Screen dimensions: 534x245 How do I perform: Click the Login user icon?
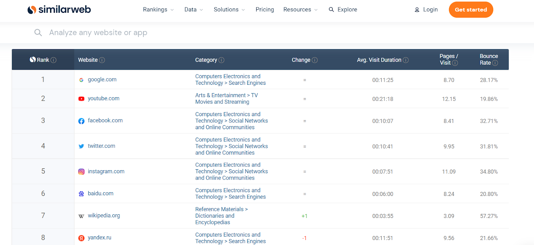[x=417, y=10]
